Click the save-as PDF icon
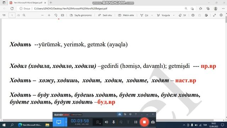The width and height of the screenshot is (227, 128). [206, 15]
